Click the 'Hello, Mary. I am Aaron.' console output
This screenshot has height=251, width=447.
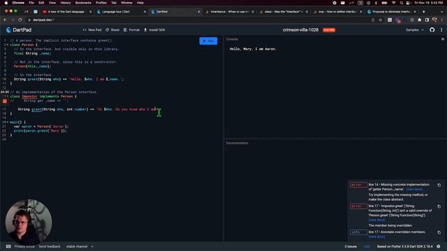[253, 49]
